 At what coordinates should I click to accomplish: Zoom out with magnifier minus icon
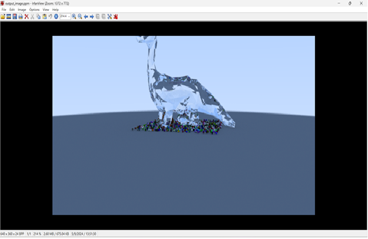pyautogui.click(x=80, y=16)
